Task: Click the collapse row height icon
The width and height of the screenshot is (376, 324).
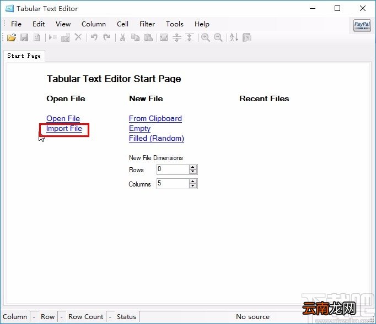Action: (190, 37)
